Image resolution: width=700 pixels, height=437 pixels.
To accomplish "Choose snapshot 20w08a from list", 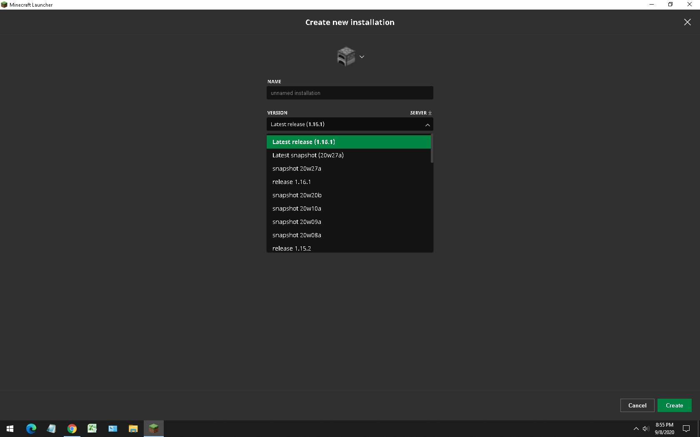I will [349, 235].
